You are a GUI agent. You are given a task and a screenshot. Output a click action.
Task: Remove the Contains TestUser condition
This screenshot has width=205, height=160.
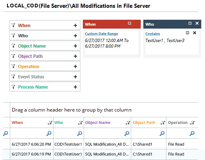194,33
